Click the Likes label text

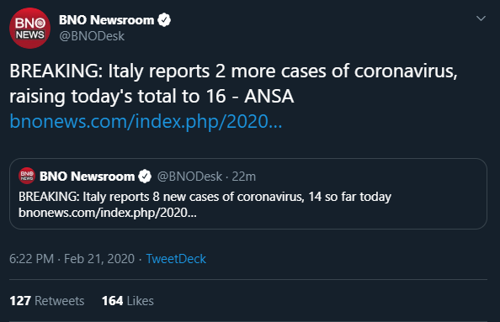tap(141, 301)
